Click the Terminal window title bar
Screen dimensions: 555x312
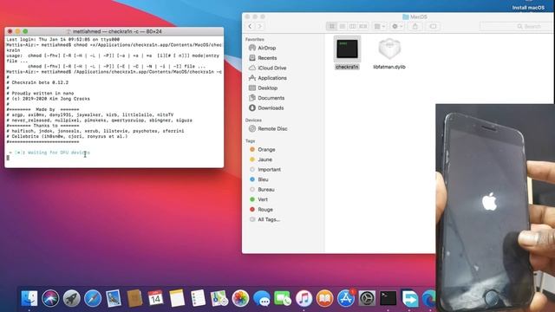[x=114, y=31]
